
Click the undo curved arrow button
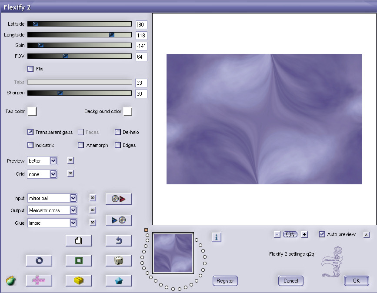119,240
